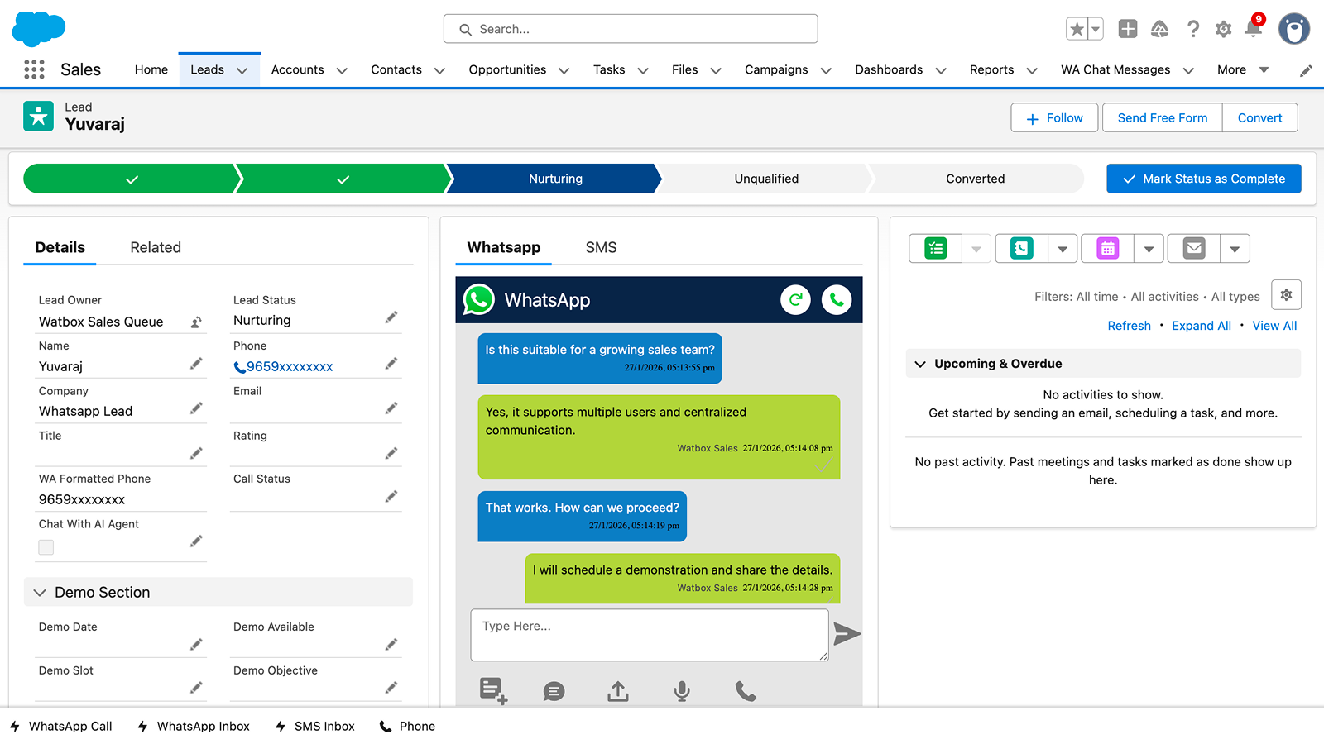The height and width of the screenshot is (744, 1324).
Task: Record a voice message with microphone
Action: (x=682, y=691)
